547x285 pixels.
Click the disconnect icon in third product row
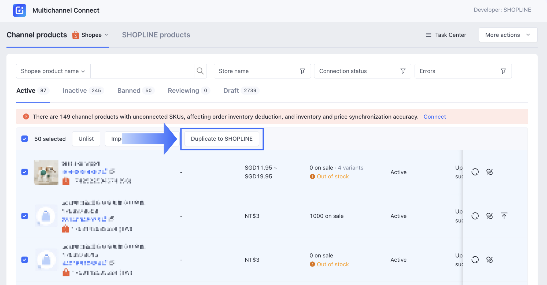click(489, 260)
